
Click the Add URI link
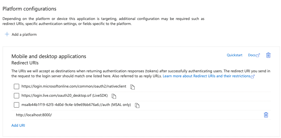18,125
